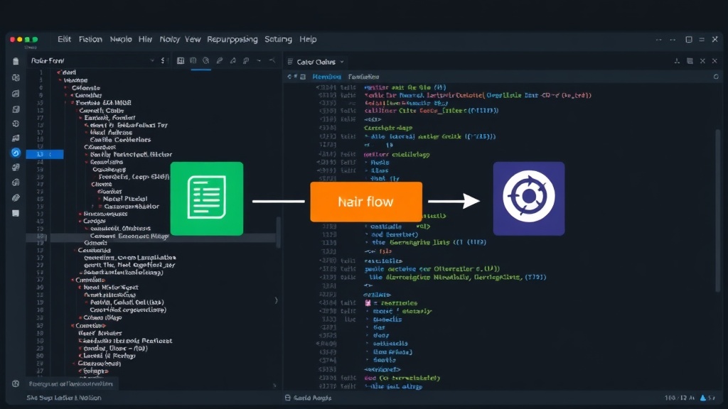
Task: Click the square restore icon in title bar
Action: pyautogui.click(x=689, y=40)
